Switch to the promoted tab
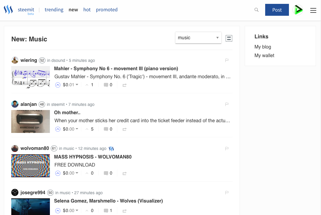Image resolution: width=321 pixels, height=215 pixels. click(107, 10)
